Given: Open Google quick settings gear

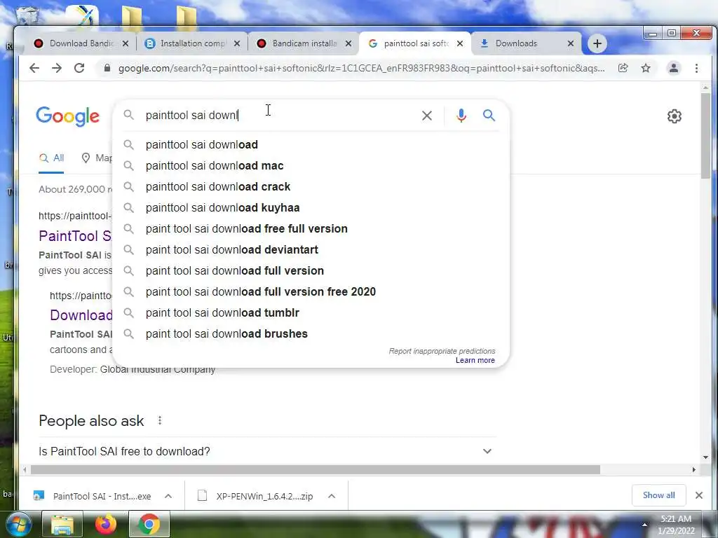Looking at the screenshot, I should (x=674, y=116).
